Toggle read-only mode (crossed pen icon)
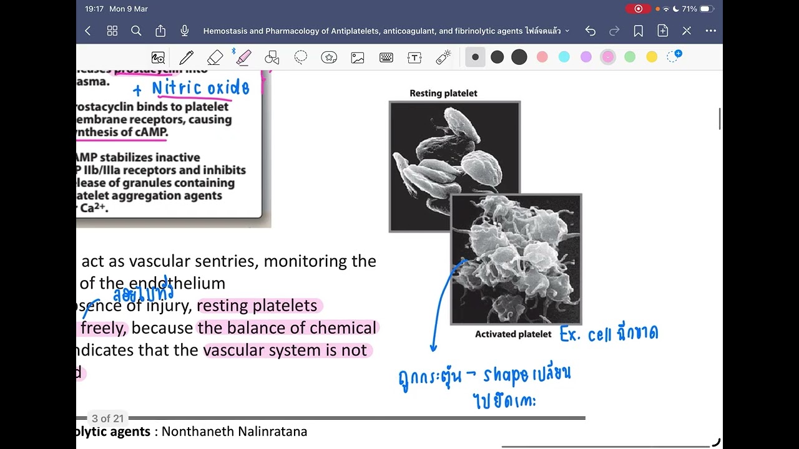 (687, 31)
